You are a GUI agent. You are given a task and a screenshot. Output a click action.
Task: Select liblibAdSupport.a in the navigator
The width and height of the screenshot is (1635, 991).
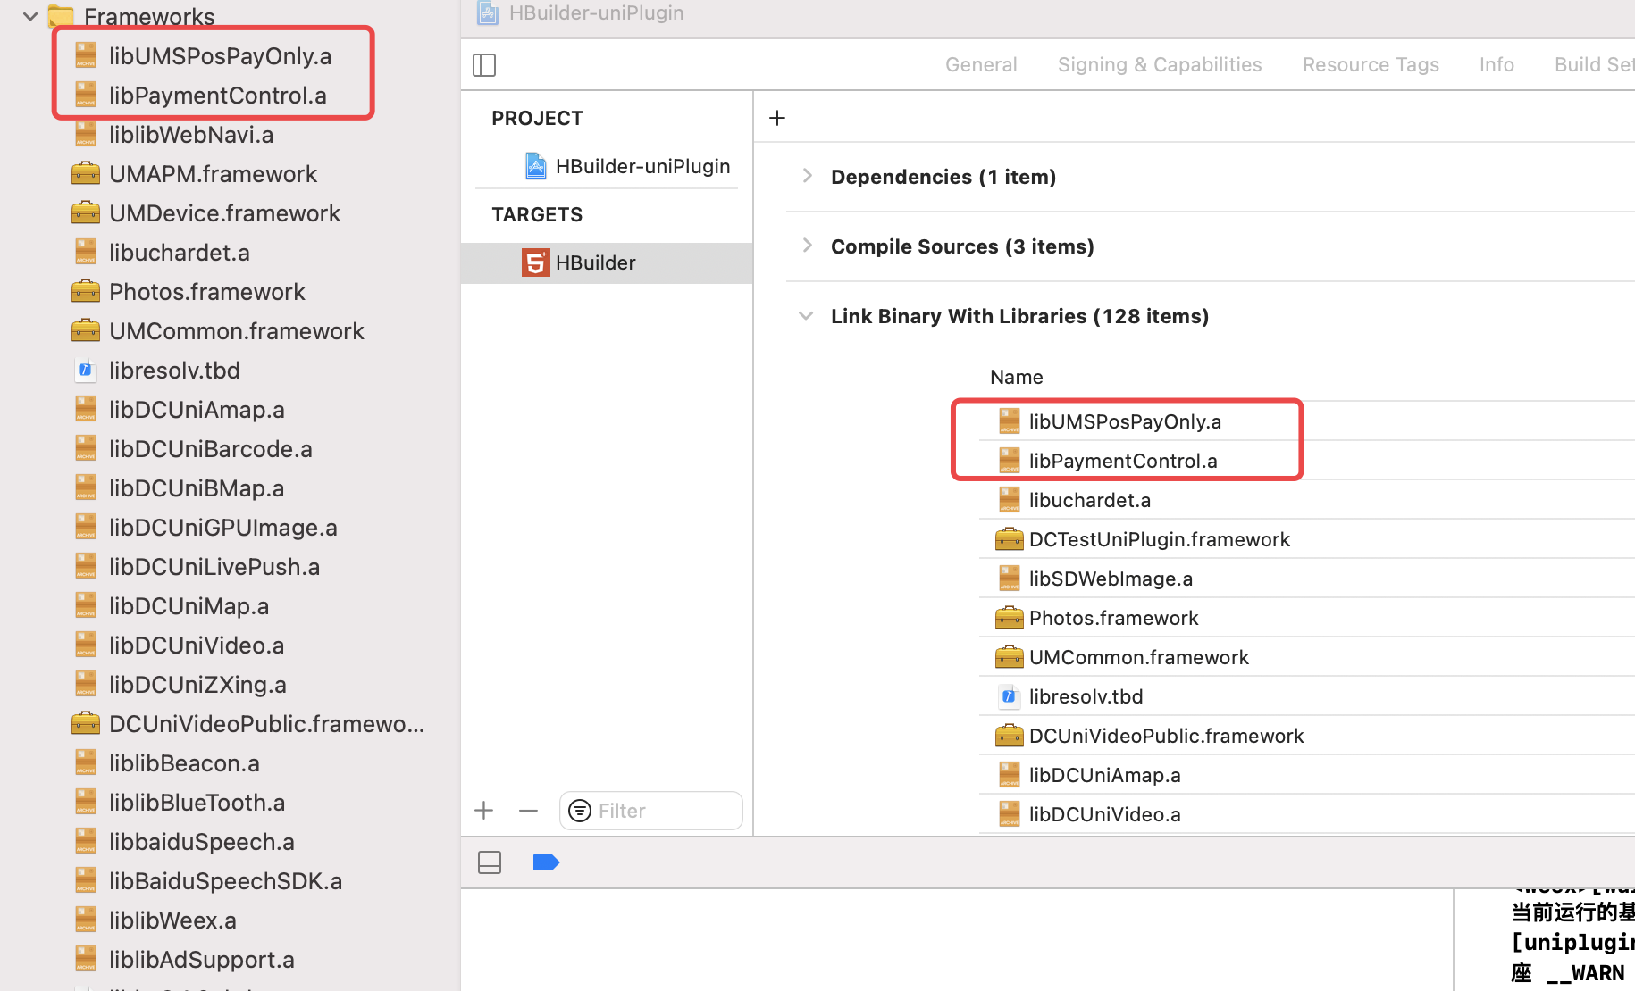[202, 959]
